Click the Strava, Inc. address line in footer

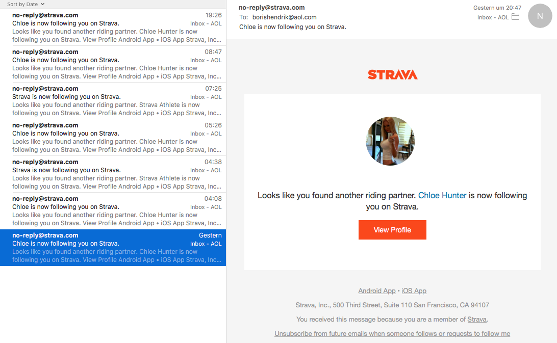pos(392,305)
